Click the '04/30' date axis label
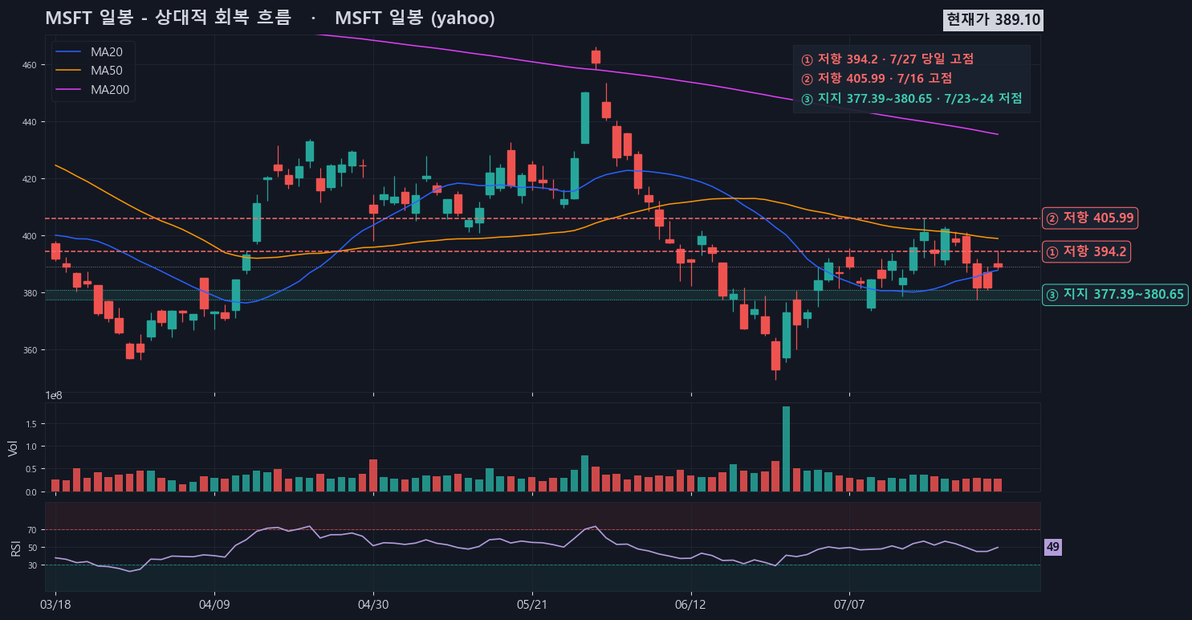This screenshot has height=620, width=1192. coord(372,603)
